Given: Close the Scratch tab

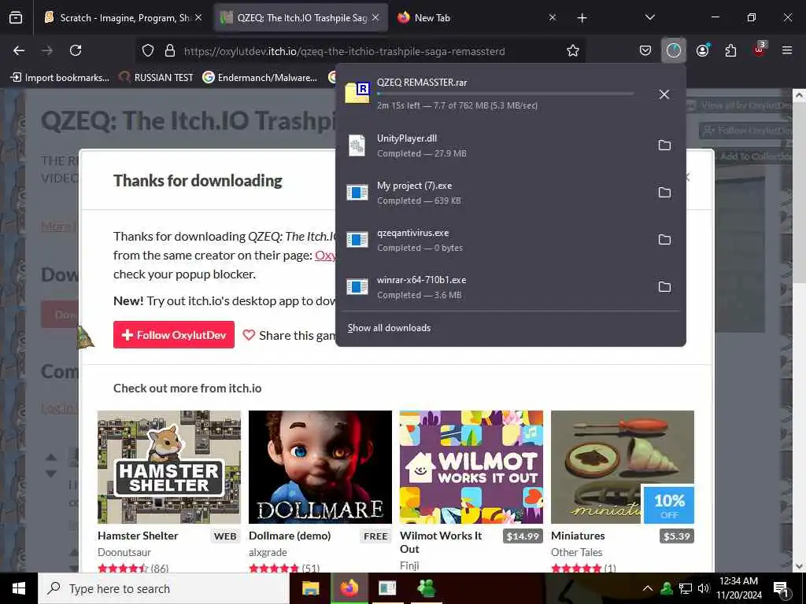Looking at the screenshot, I should pyautogui.click(x=198, y=18).
